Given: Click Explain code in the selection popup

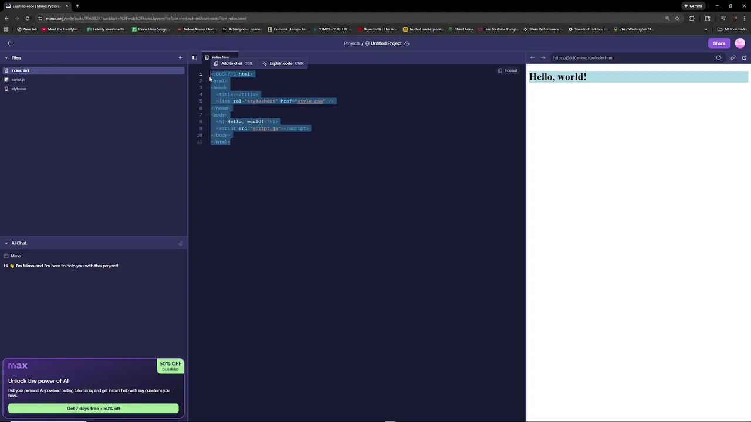Looking at the screenshot, I should pyautogui.click(x=283, y=63).
